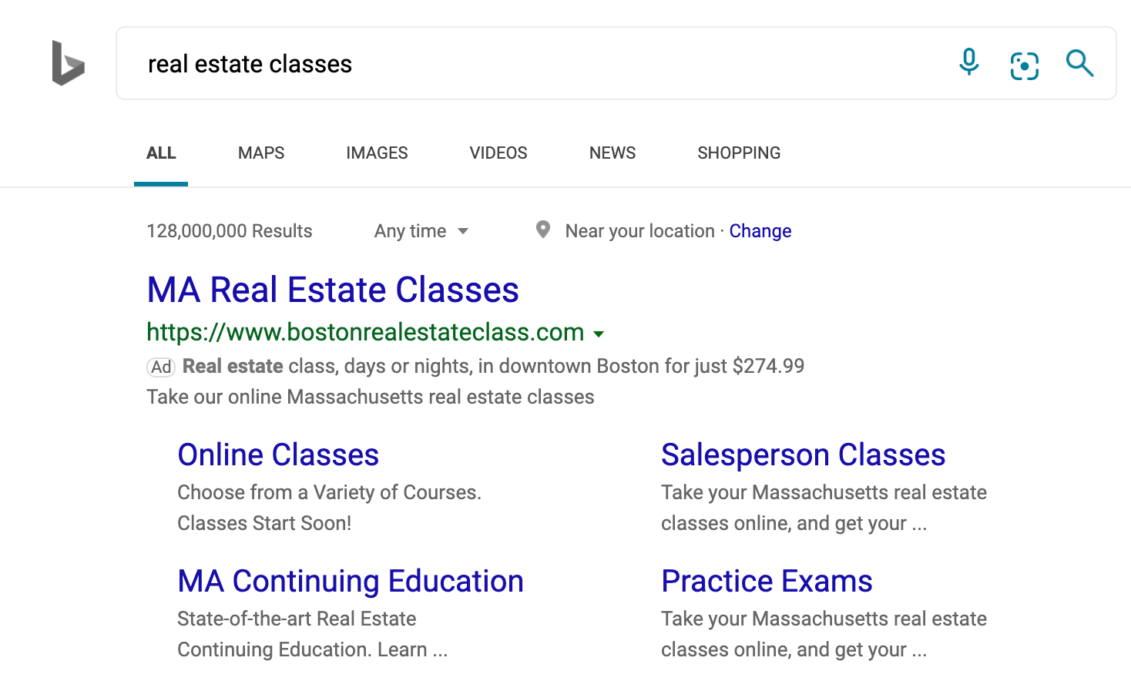
Task: Start voice search with microphone icon
Action: coord(969,62)
